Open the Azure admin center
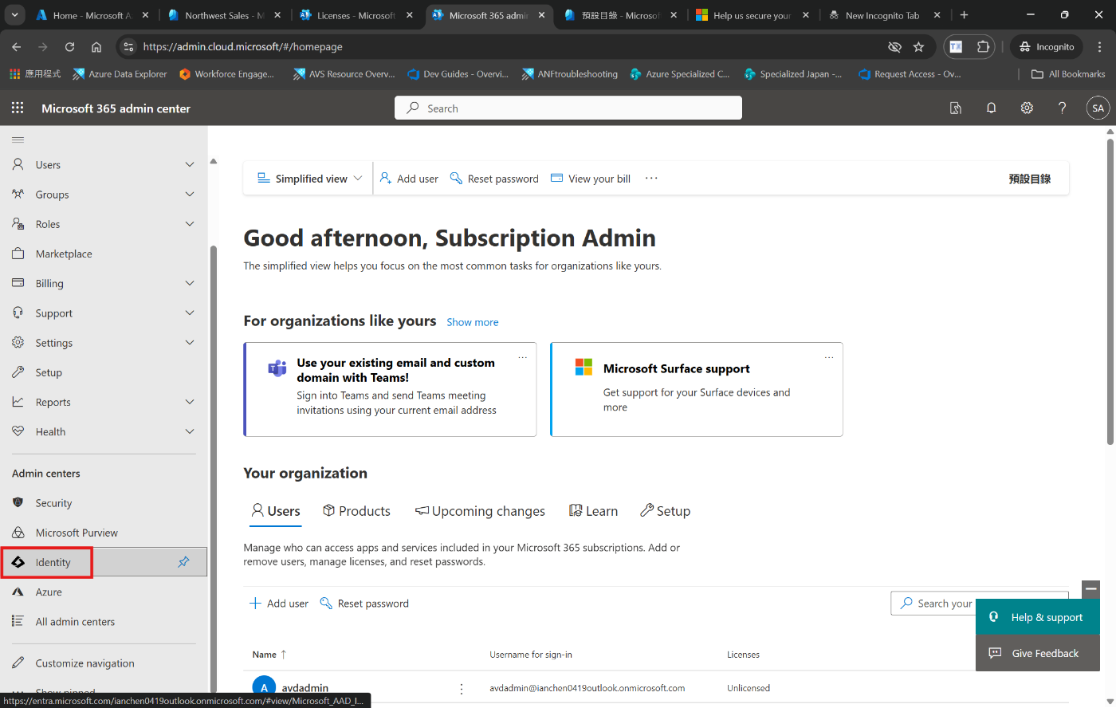The image size is (1116, 708). pyautogui.click(x=49, y=592)
